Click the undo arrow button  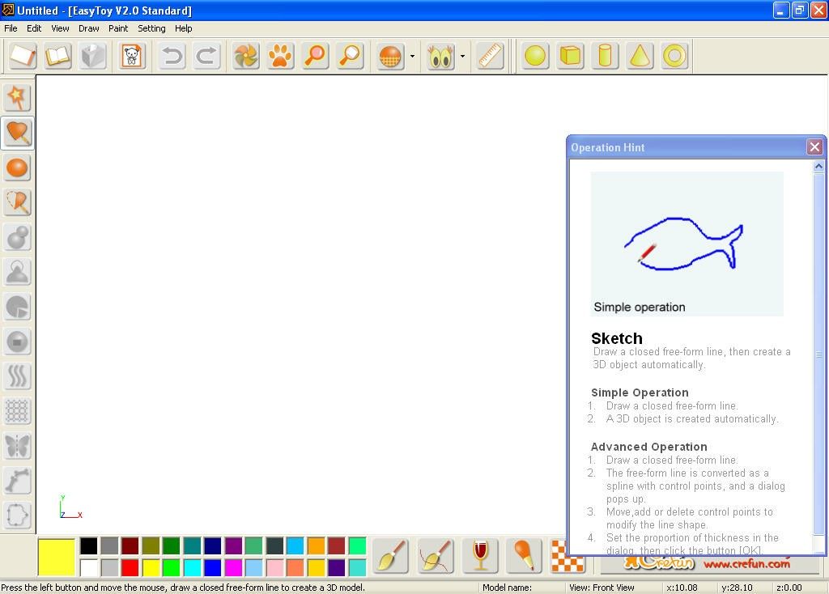(x=172, y=56)
